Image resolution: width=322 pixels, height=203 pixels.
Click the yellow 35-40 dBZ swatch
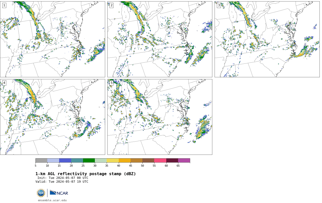113,161
